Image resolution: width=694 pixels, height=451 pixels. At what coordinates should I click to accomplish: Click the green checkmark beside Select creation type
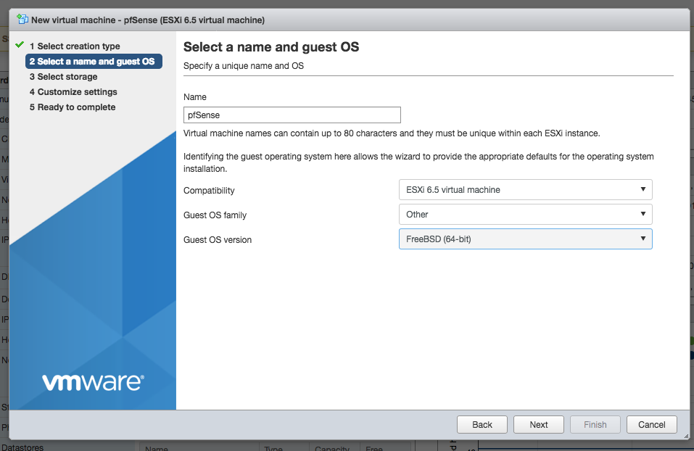[20, 46]
